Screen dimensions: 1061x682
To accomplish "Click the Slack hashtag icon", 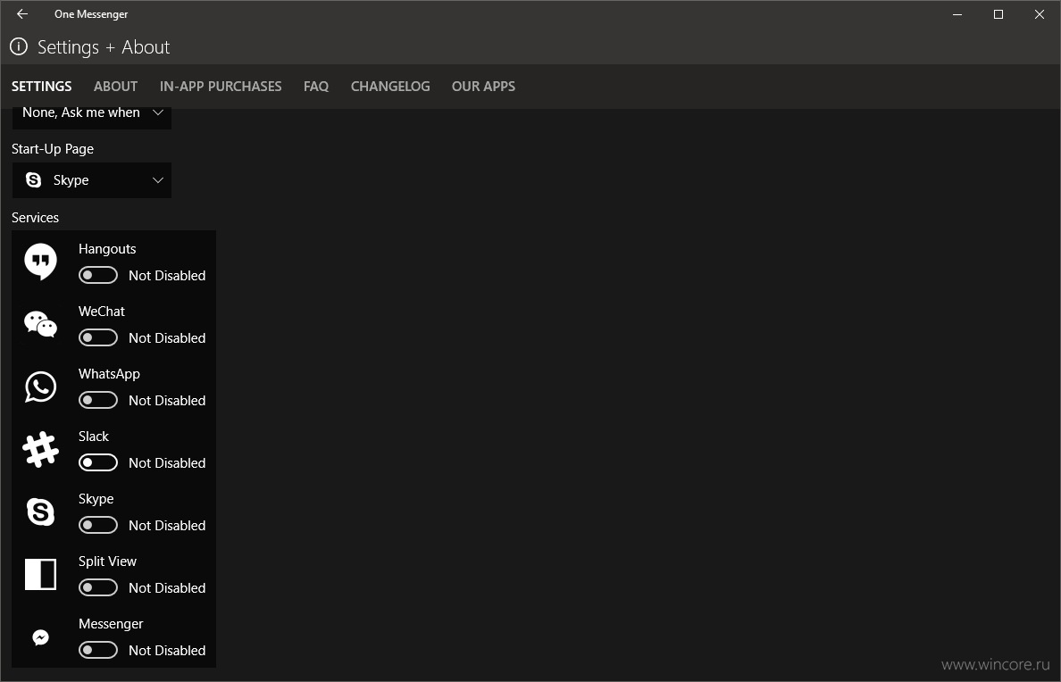I will tap(40, 449).
